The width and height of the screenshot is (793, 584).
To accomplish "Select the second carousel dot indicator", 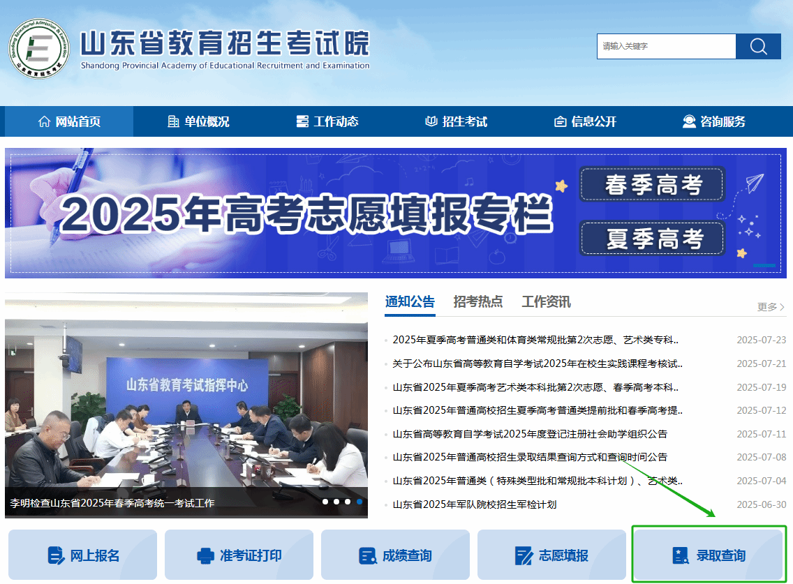I will (336, 502).
